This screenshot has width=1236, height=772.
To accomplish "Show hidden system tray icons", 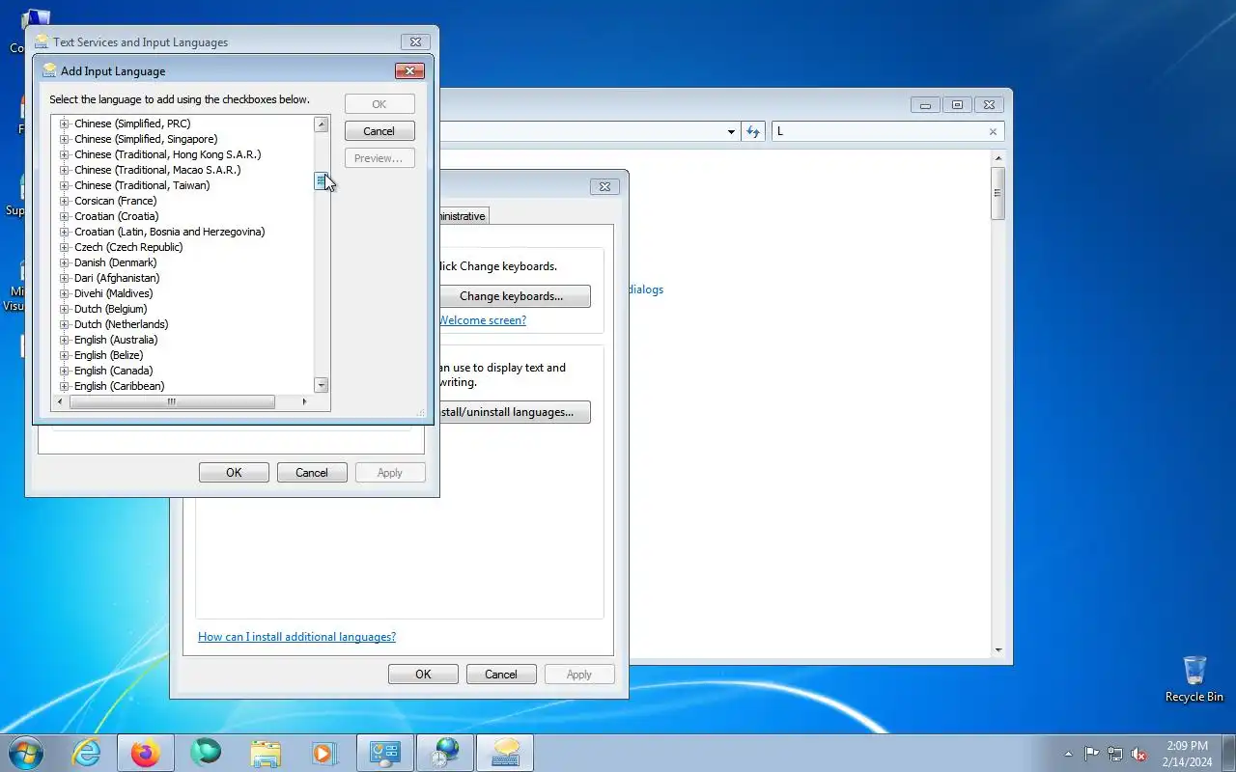I will (1068, 755).
